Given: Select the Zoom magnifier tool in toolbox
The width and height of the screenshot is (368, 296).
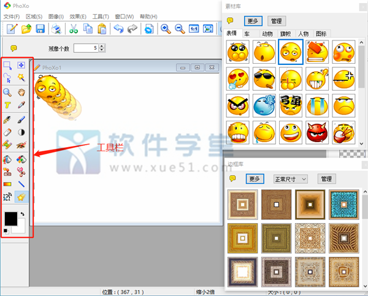Looking at the screenshot, I should pyautogui.click(x=8, y=92).
